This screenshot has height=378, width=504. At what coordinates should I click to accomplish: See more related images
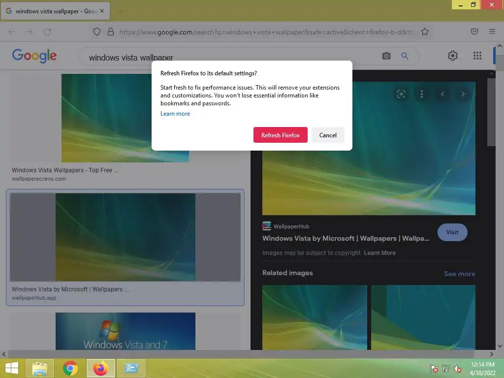pos(460,274)
